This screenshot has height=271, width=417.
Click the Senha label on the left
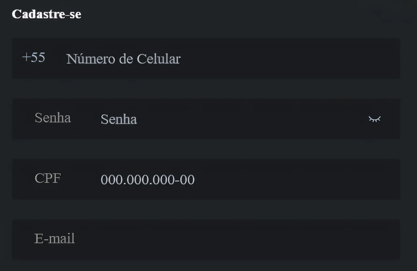53,118
